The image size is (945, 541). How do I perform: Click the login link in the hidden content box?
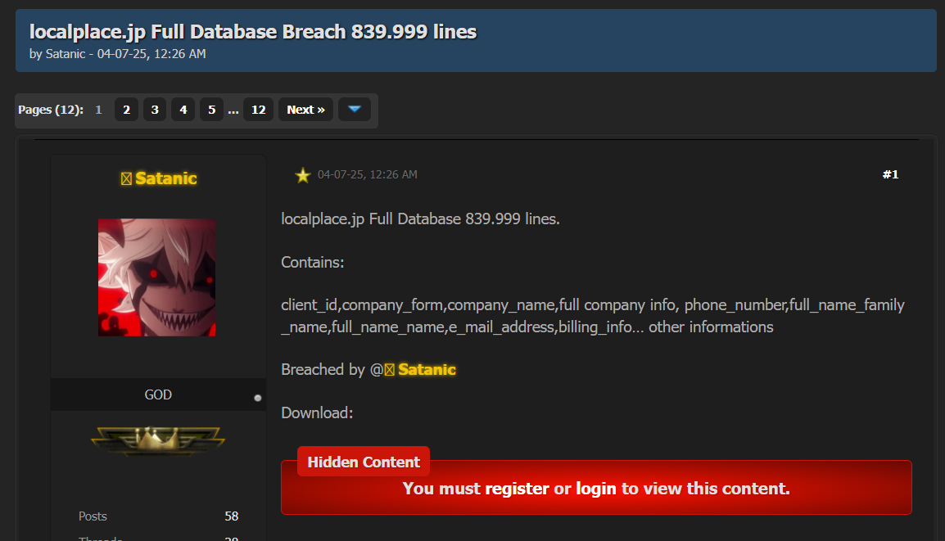click(x=596, y=489)
